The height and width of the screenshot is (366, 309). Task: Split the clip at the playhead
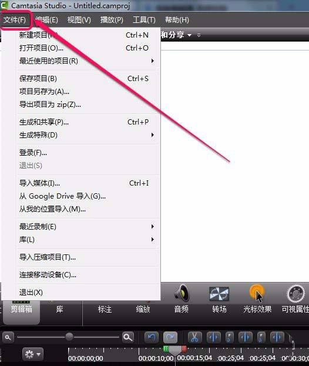click(213, 338)
